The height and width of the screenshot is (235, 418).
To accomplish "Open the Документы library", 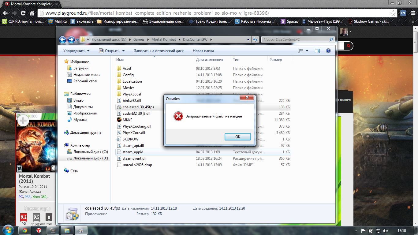I will coord(83,107).
